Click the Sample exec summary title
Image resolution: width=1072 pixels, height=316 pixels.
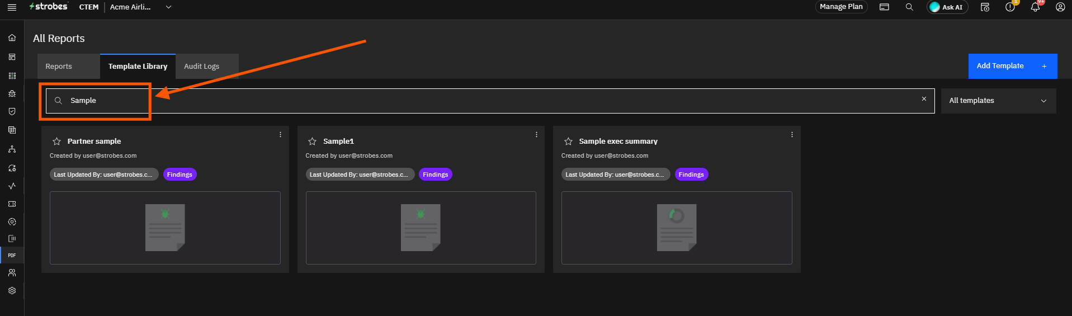point(618,142)
